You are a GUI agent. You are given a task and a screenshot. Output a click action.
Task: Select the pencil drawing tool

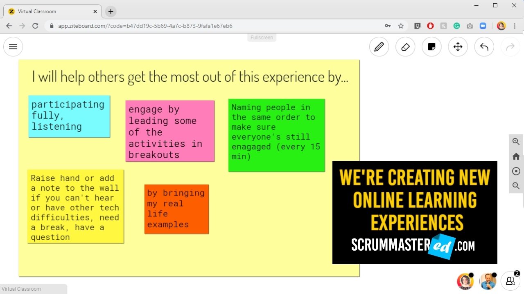tap(379, 47)
